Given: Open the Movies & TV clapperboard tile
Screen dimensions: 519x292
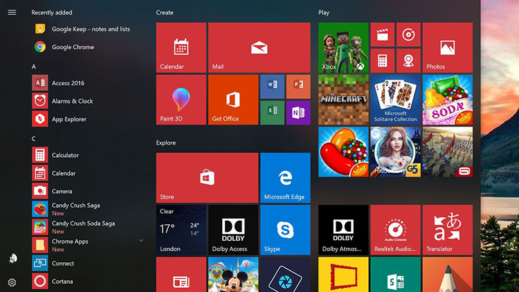Looking at the screenshot, I should pos(382,35).
